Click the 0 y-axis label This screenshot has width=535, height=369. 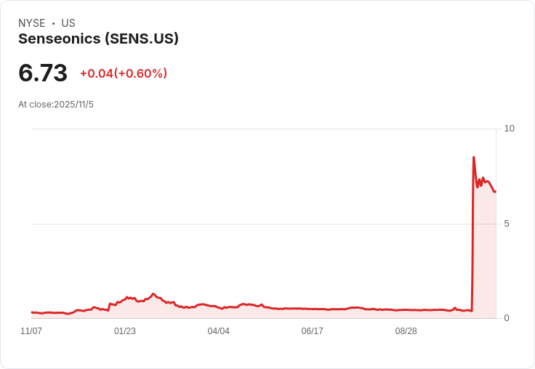[x=507, y=318]
